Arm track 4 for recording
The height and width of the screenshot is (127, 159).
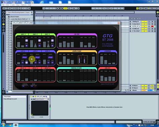tap(152, 29)
